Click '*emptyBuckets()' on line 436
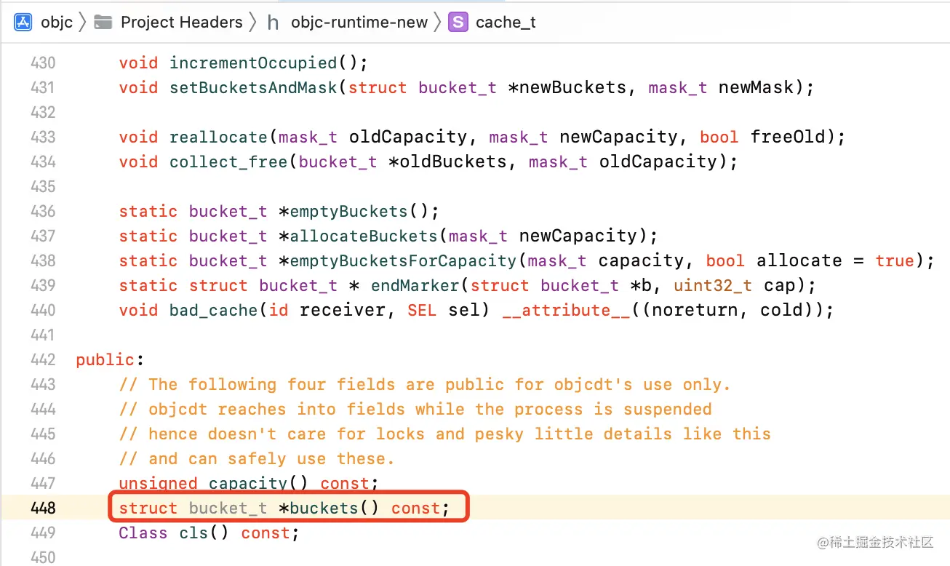This screenshot has height=566, width=950. point(356,212)
